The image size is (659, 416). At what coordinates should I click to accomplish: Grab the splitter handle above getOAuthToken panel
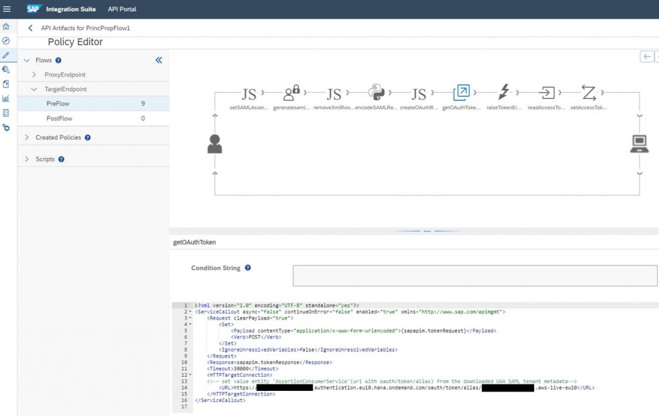point(427,231)
